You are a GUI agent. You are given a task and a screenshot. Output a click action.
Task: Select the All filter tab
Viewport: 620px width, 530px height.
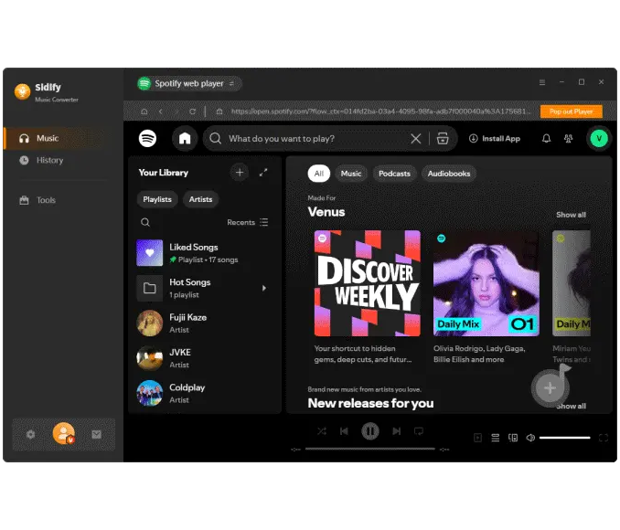coord(319,174)
